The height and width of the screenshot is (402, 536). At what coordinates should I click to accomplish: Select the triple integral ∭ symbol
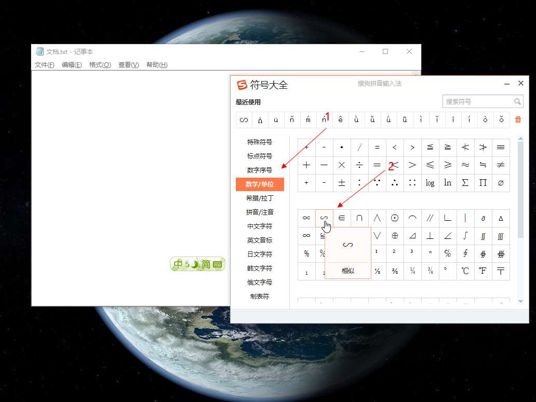pos(501,236)
